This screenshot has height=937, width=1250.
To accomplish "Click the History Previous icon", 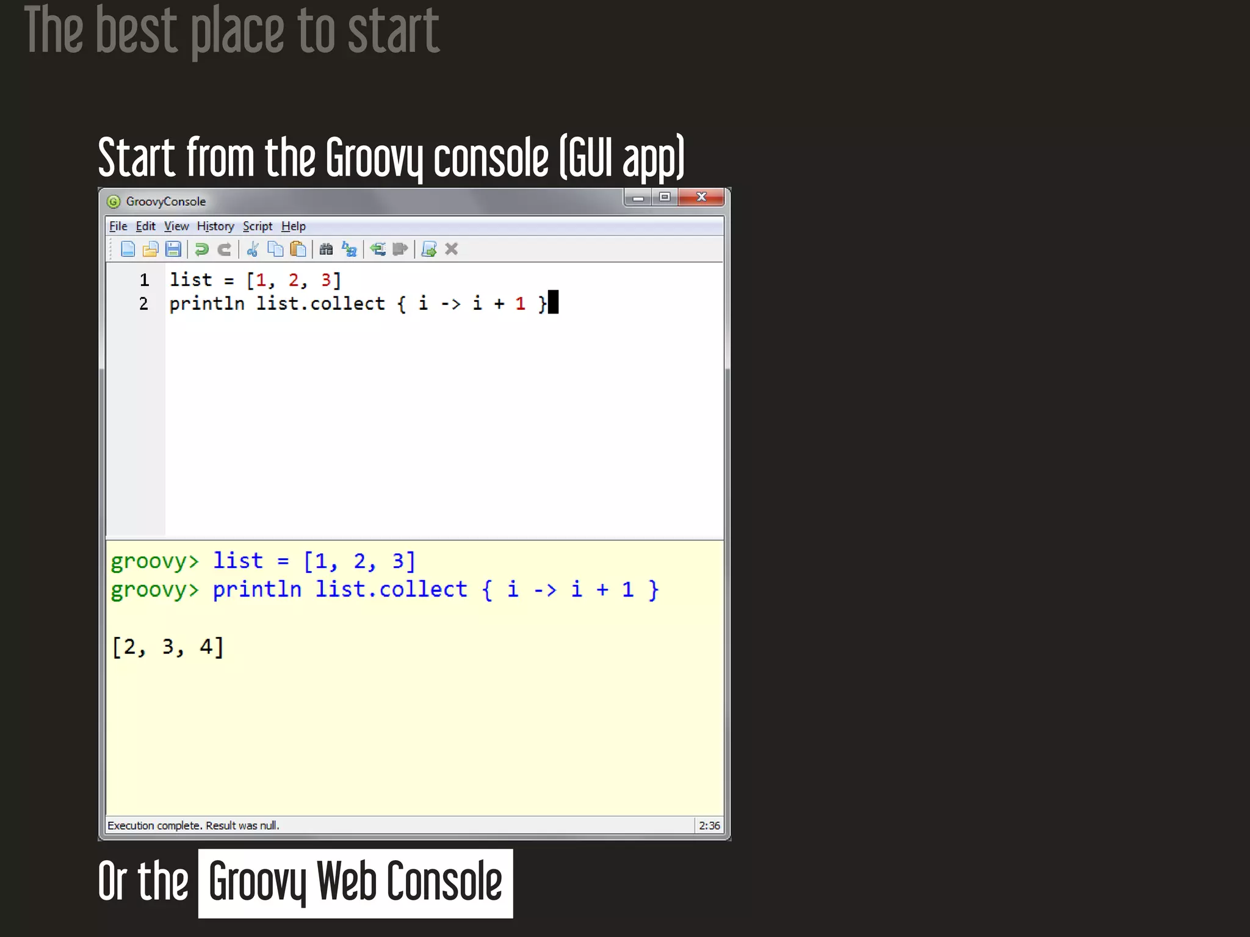I will [x=378, y=249].
